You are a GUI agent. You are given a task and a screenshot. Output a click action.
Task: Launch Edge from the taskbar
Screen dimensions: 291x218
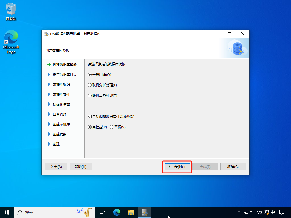point(117,212)
